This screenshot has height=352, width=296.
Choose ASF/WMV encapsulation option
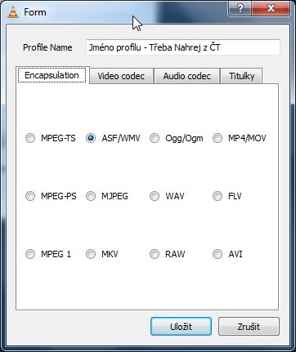coord(91,138)
